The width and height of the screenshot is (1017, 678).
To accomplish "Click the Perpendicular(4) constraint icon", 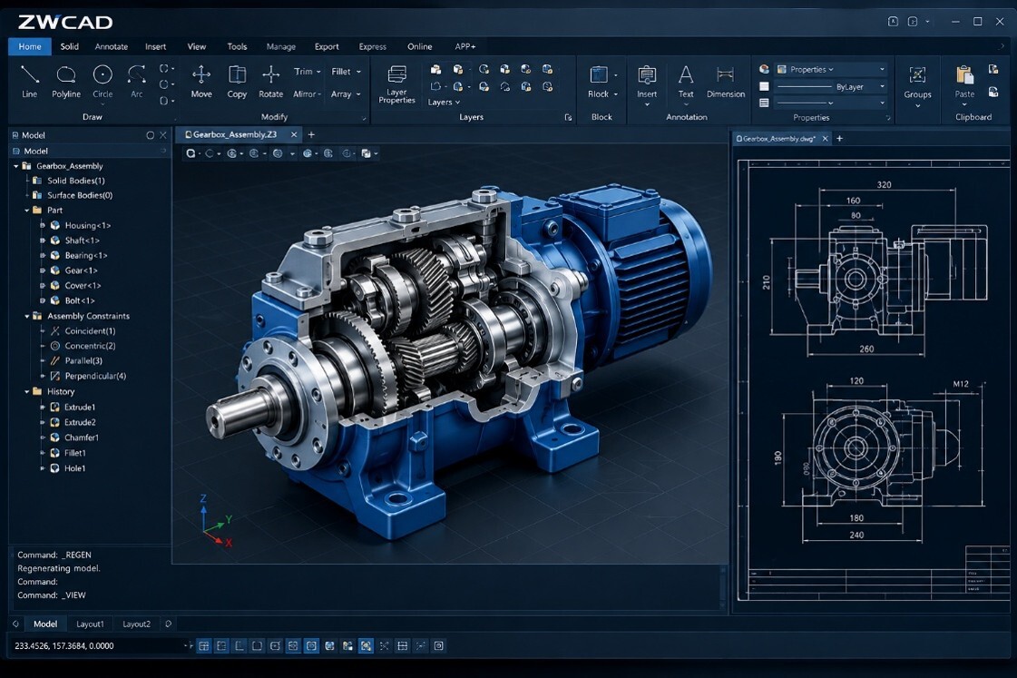I will [x=55, y=376].
